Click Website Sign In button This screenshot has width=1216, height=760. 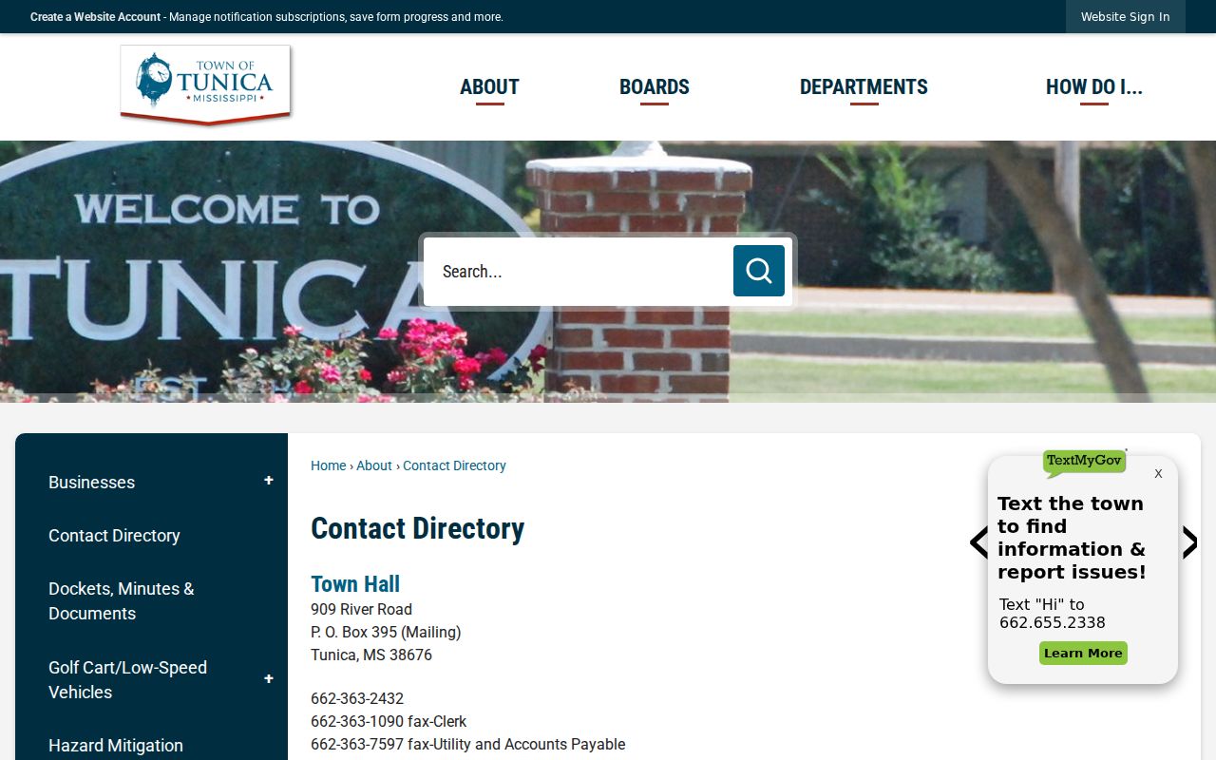pyautogui.click(x=1126, y=17)
